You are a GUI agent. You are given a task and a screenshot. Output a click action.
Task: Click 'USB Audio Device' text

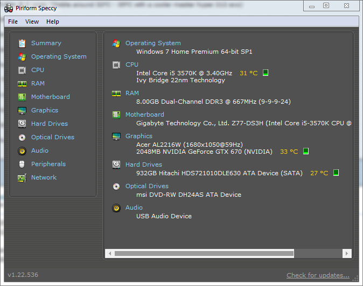[164, 216]
